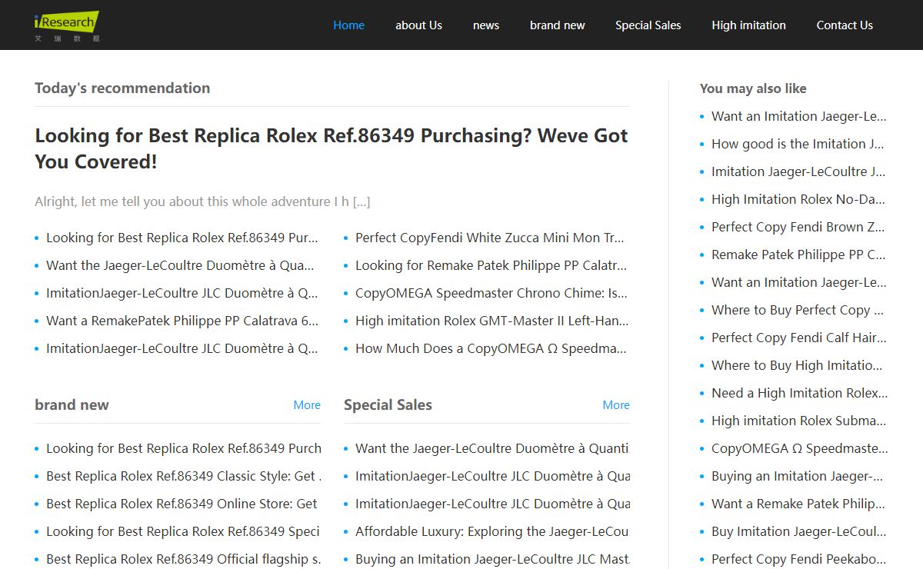The image size is (923, 569).
Task: Open 'Want the Jaeger-LeCoultre Duomètre à Quanti' under Special Sales
Action: coord(492,448)
